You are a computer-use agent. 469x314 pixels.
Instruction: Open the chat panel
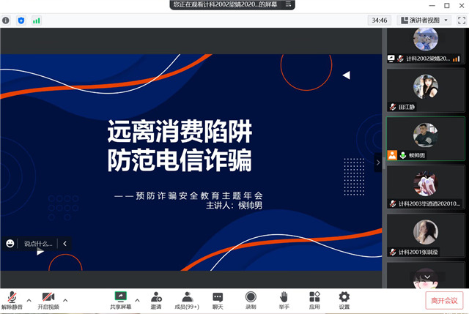(218, 300)
